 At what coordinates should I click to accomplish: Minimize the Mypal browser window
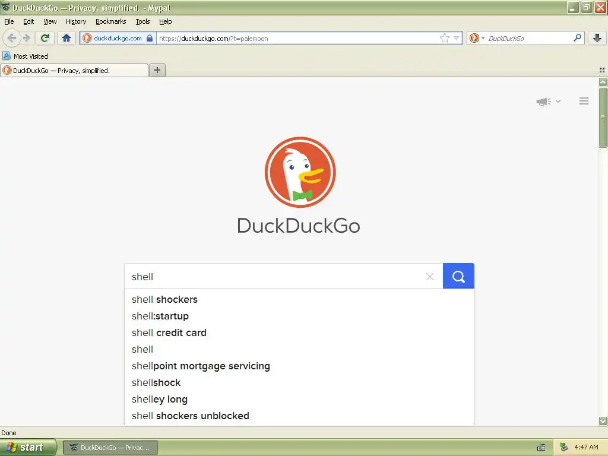pos(573,7)
